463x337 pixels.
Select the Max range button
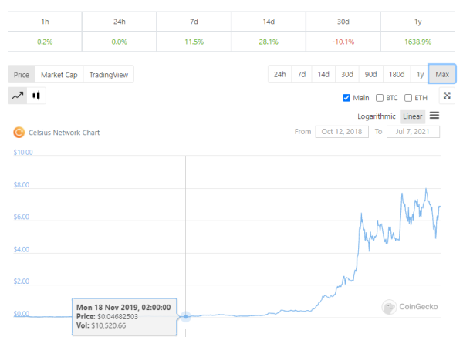[442, 74]
